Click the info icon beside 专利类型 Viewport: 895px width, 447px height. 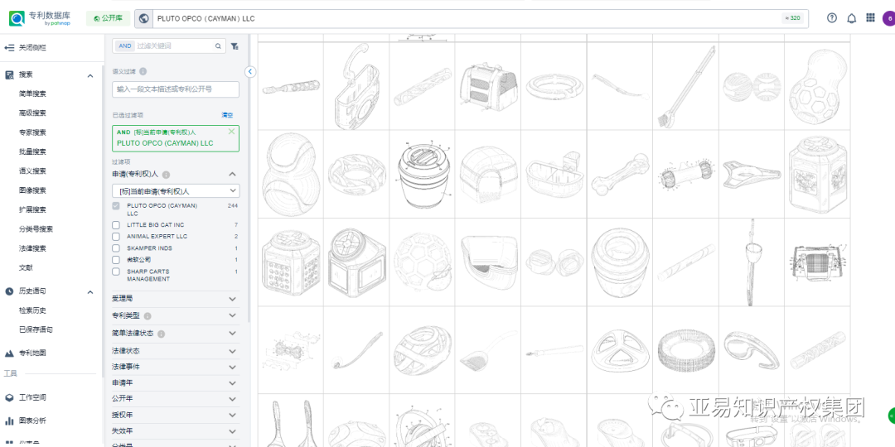(148, 316)
